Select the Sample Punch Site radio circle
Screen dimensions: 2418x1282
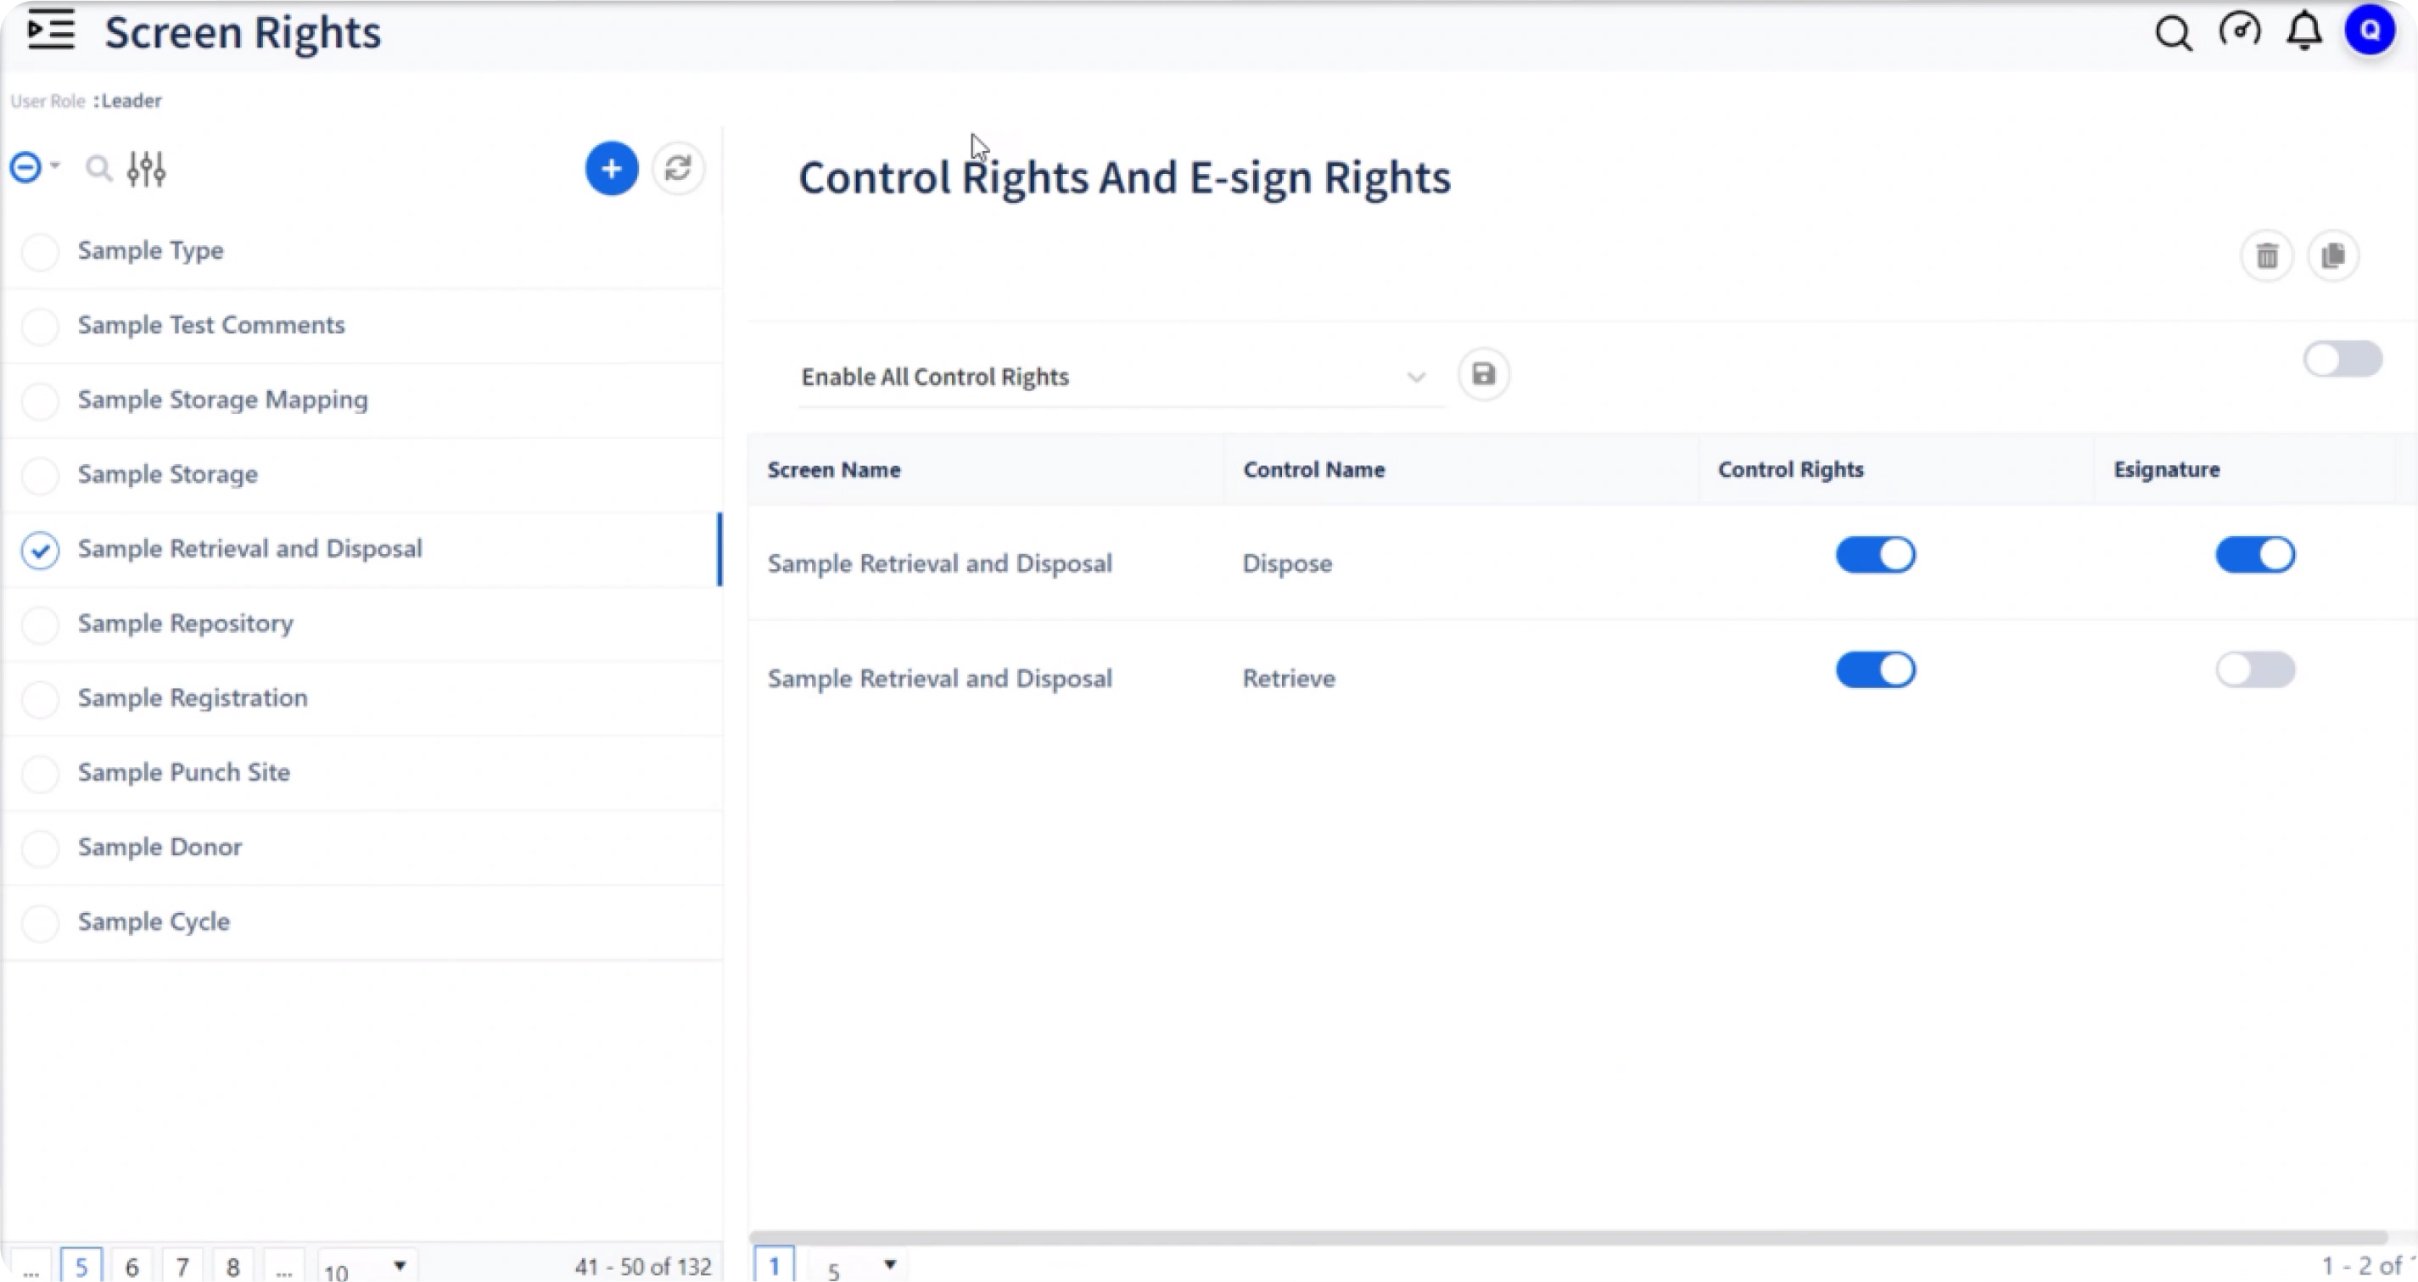tap(41, 773)
